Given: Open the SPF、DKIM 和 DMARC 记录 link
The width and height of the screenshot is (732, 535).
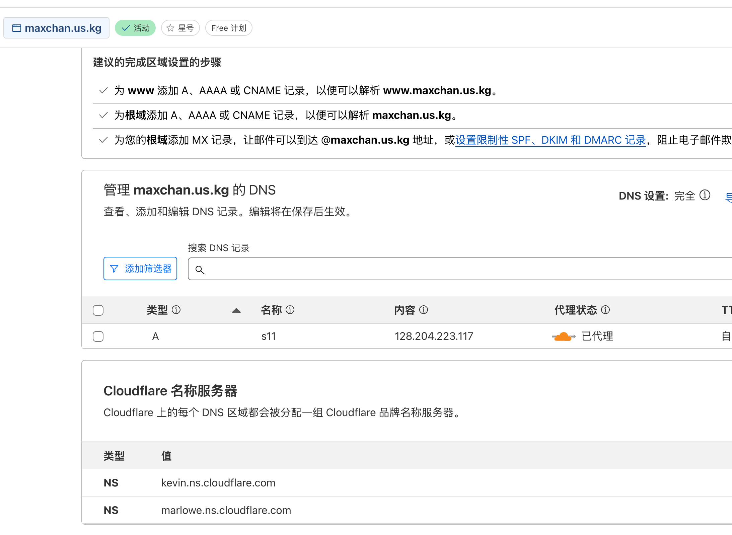Looking at the screenshot, I should 551,140.
